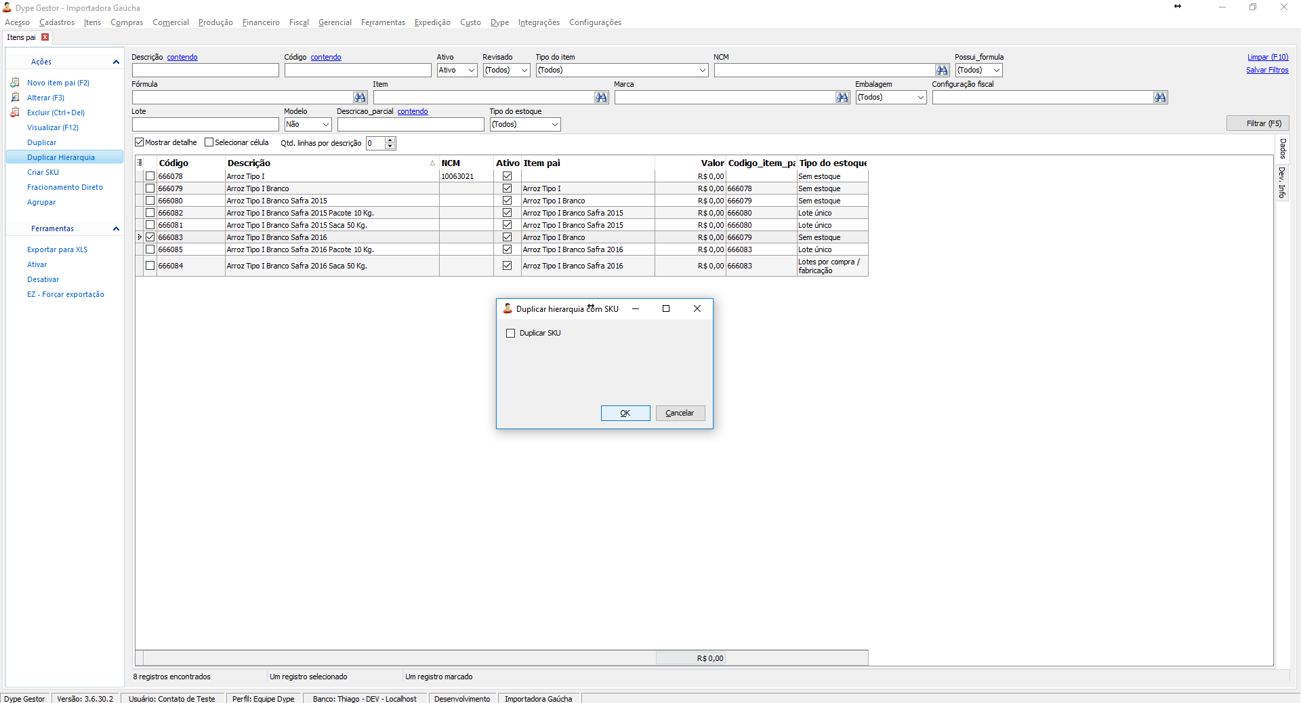Collapse the Ferramentas panel
This screenshot has height=703, width=1301.
116,228
